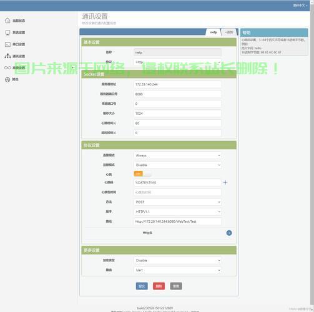314x312 pixels.
Task: Open the Always connection mode dropdown
Action: (177, 155)
